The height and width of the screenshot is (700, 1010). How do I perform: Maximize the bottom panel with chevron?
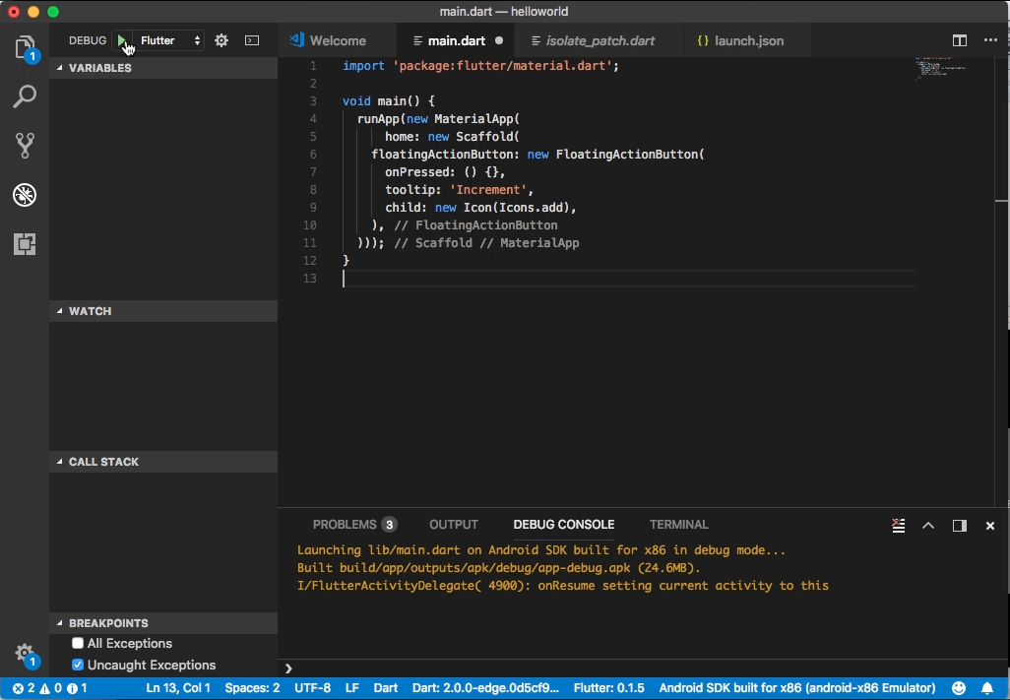pos(928,526)
